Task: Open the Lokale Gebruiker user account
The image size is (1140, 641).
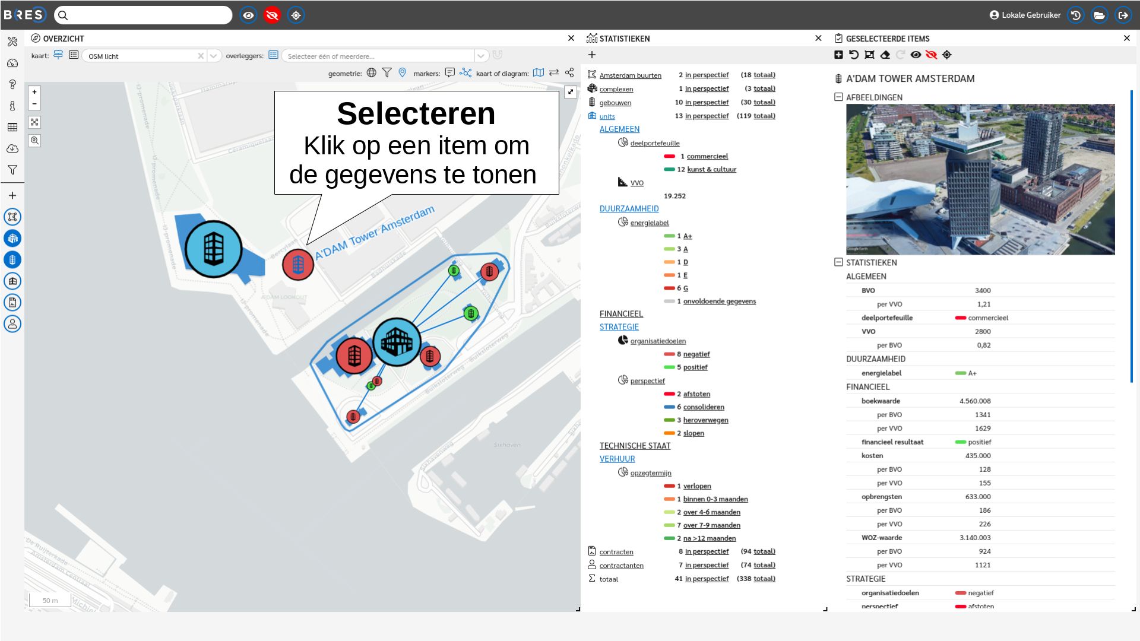Action: [1025, 15]
